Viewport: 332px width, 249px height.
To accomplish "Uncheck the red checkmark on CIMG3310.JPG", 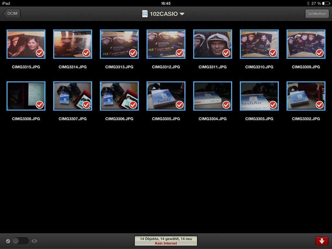I will pos(273,53).
